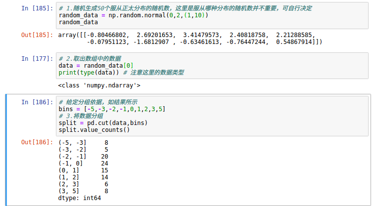The height and width of the screenshot is (206, 375).
Task: Click the bins list definition line
Action: pyautogui.click(x=112, y=109)
